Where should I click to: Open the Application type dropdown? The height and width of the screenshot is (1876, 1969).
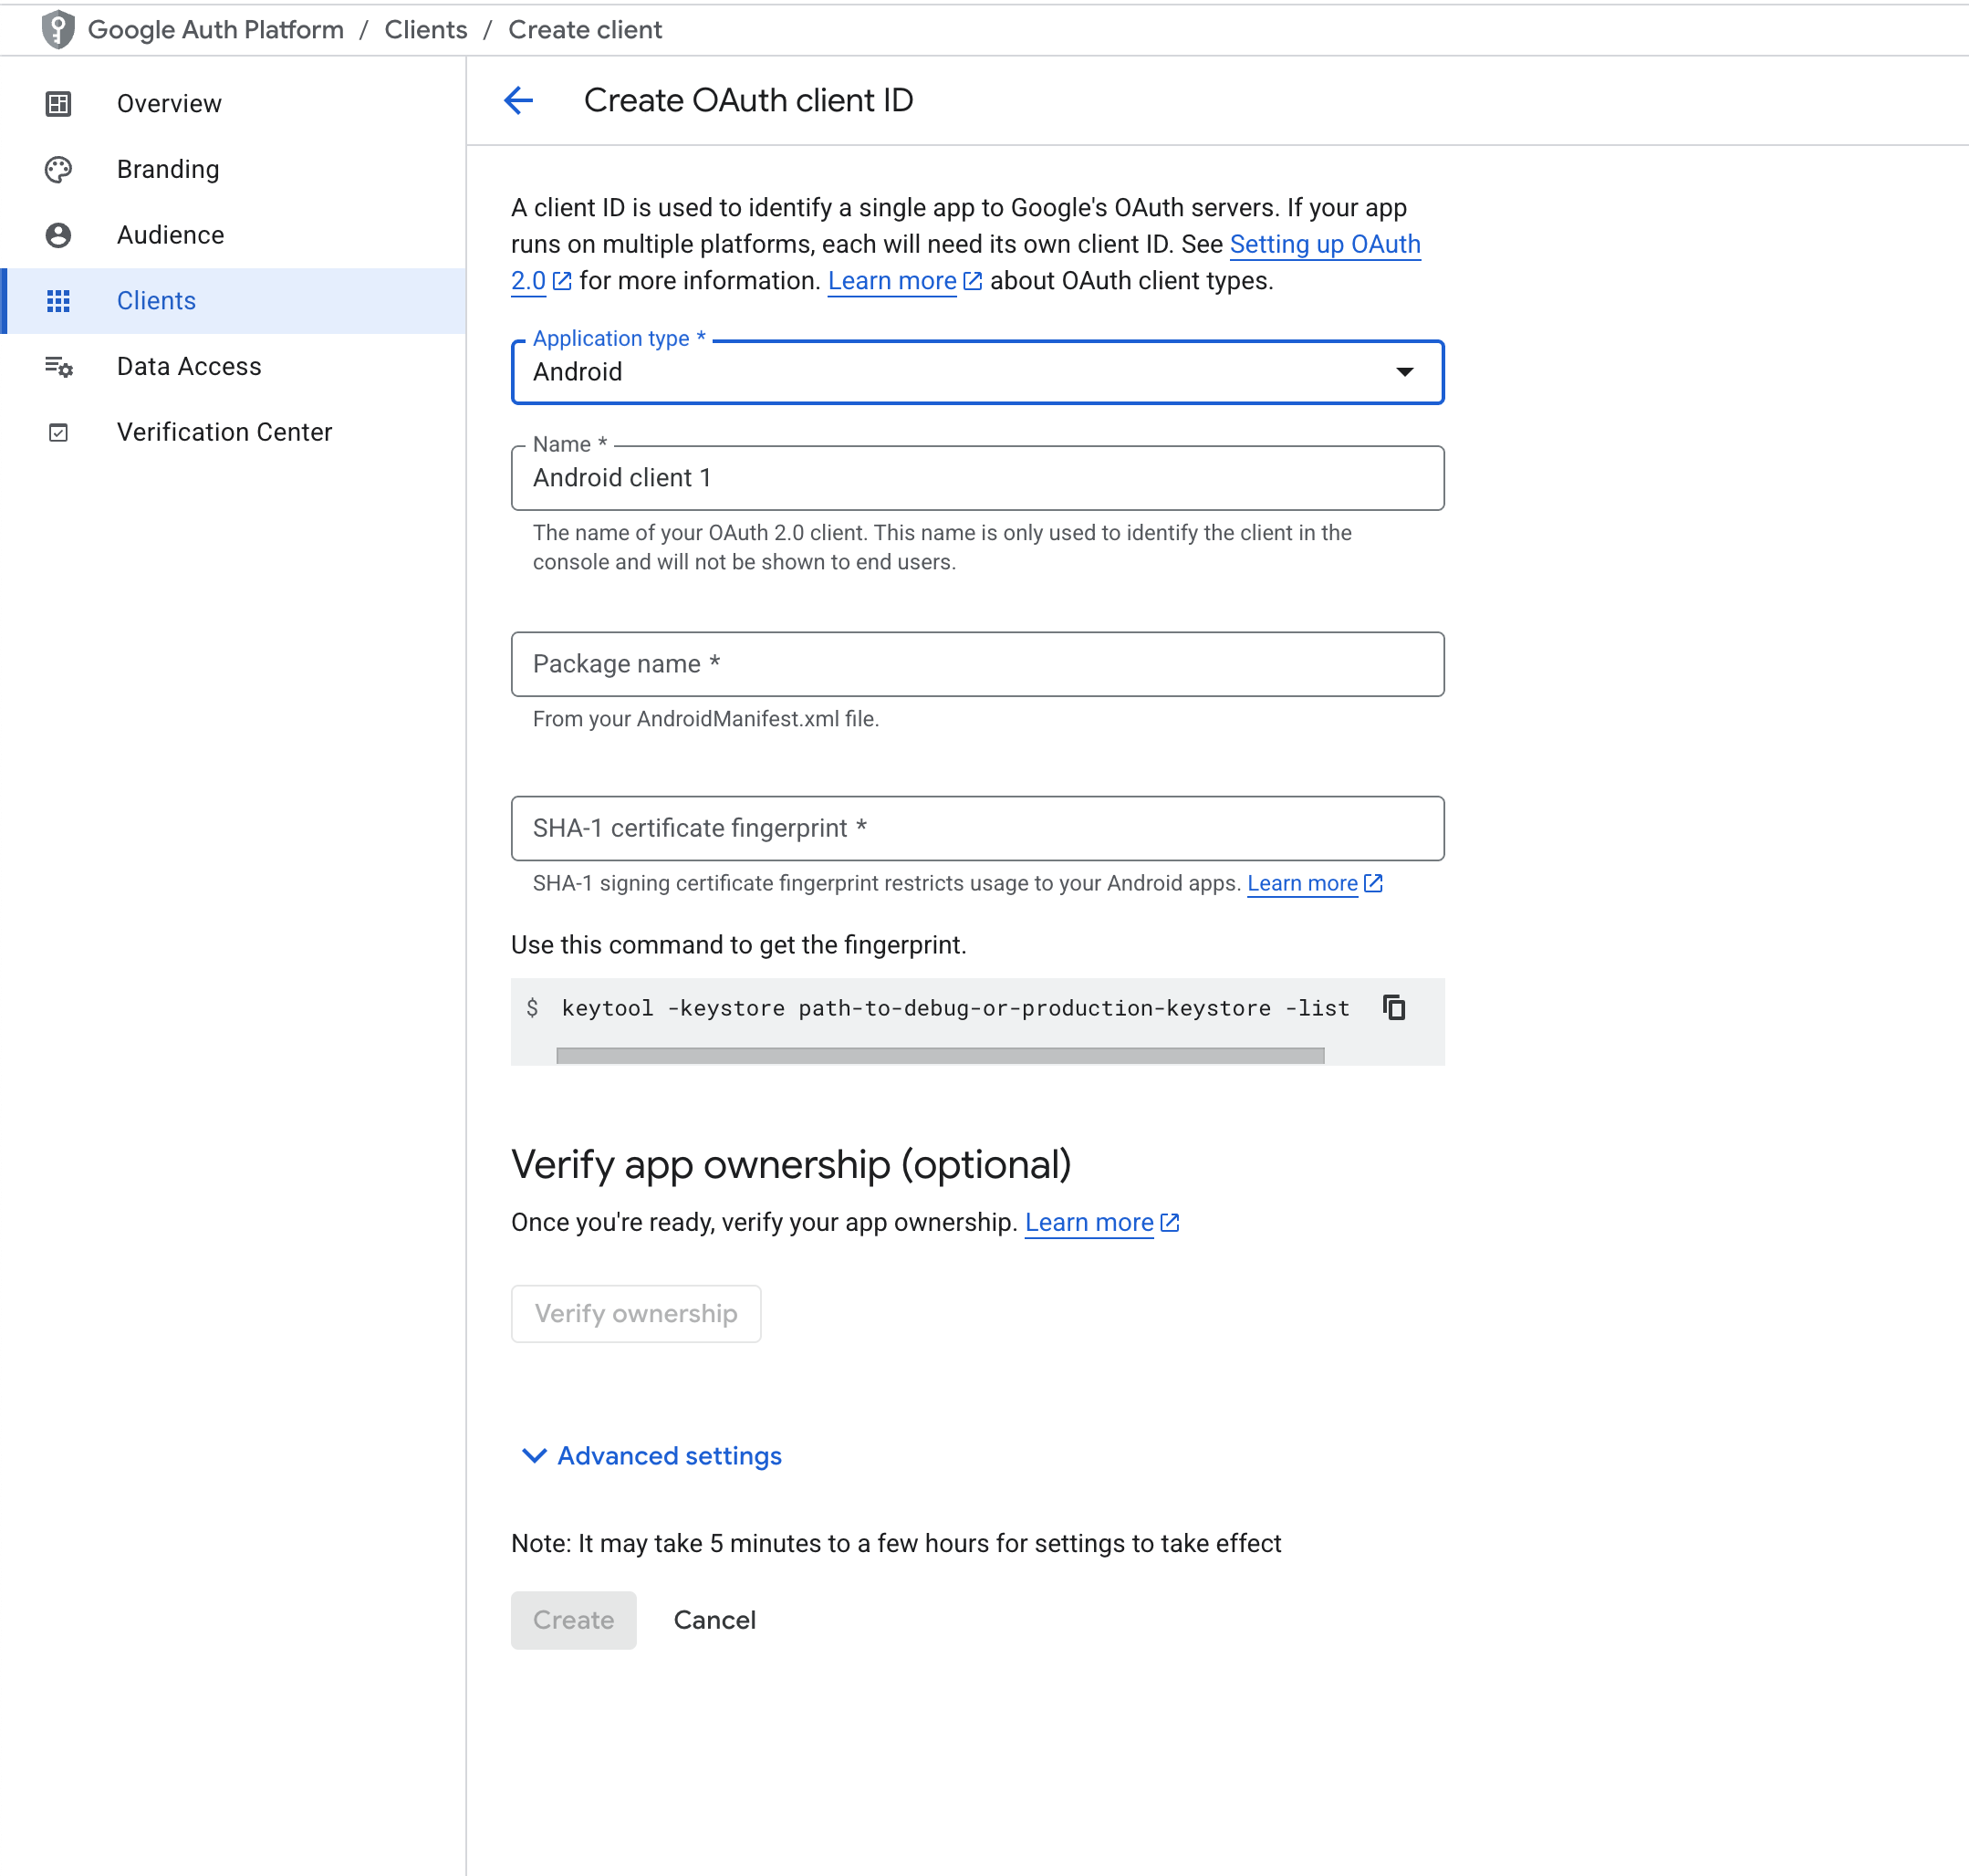click(977, 372)
